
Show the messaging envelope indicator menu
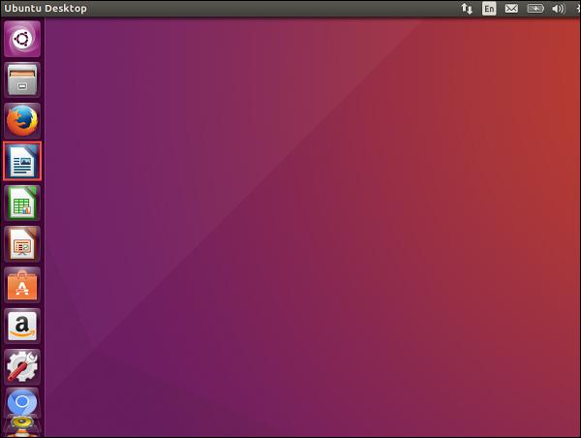click(511, 9)
